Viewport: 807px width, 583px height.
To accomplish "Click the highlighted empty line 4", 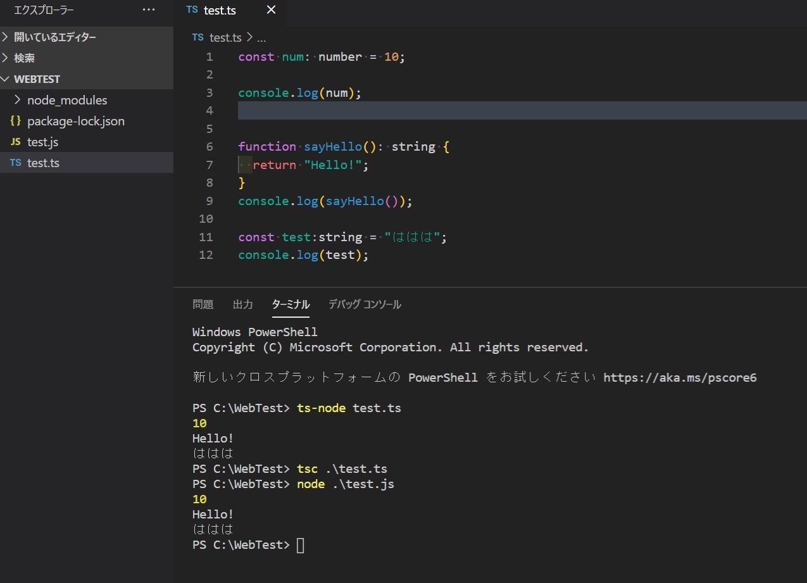I will (522, 111).
